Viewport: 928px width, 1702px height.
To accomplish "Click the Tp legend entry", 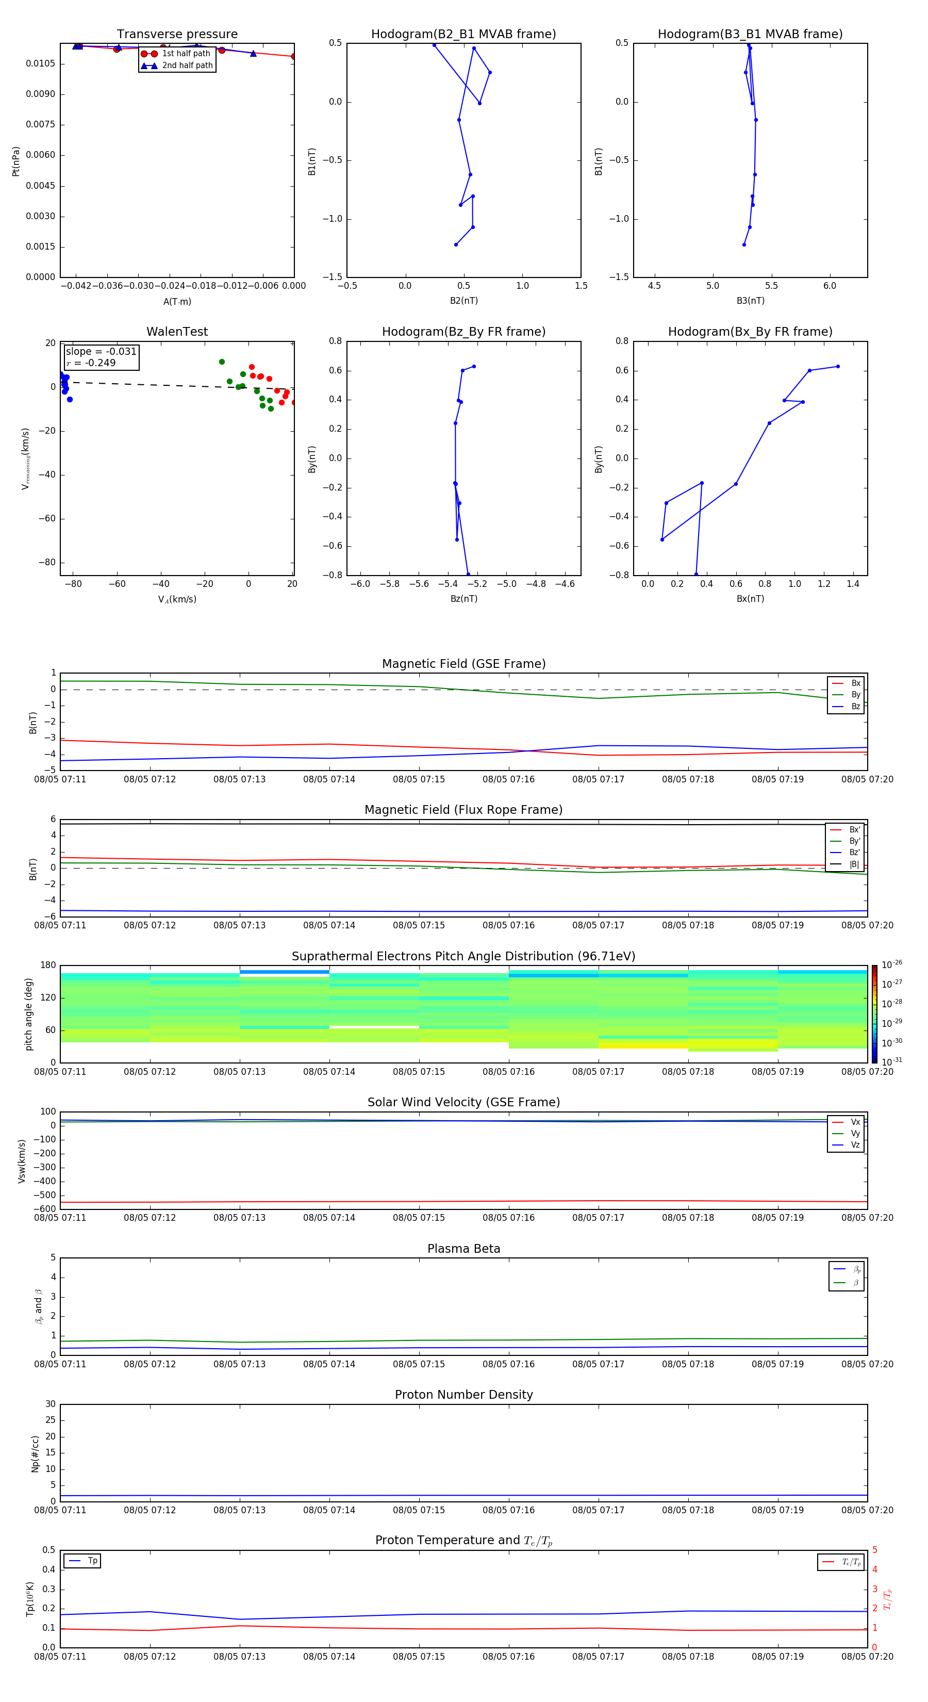I will pyautogui.click(x=82, y=1561).
